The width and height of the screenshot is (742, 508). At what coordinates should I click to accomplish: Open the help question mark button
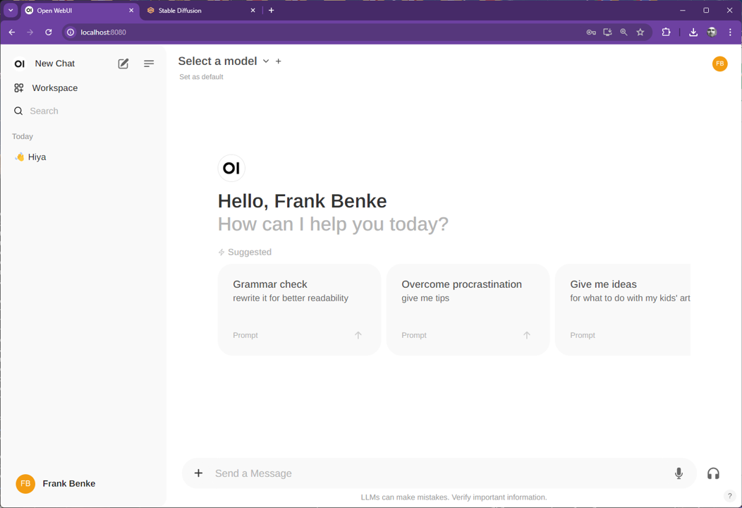point(730,496)
